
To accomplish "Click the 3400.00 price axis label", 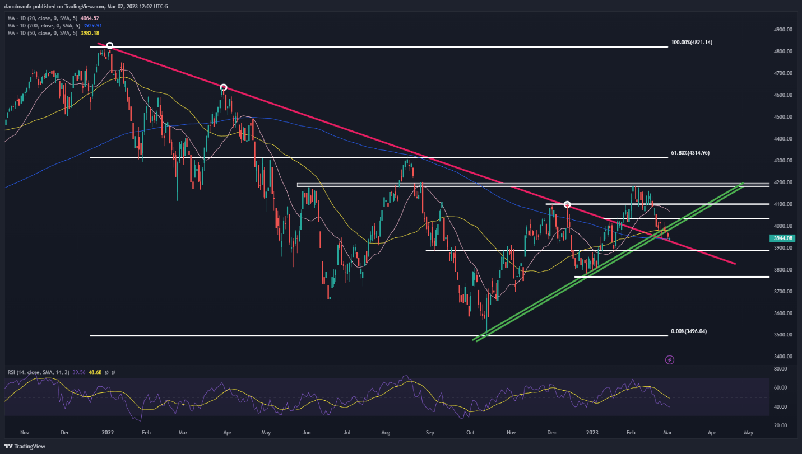I will [x=782, y=357].
